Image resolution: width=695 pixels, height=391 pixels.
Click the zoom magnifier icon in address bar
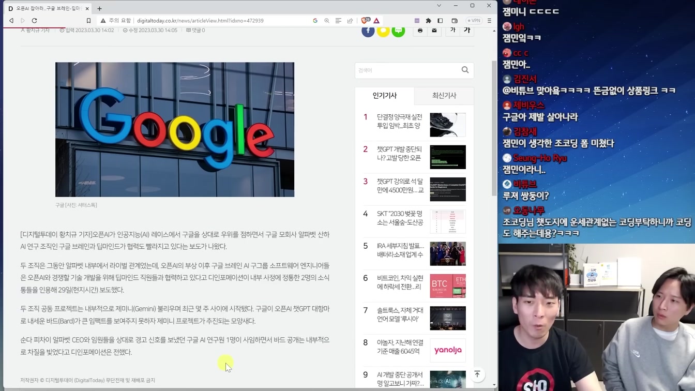coord(327,21)
